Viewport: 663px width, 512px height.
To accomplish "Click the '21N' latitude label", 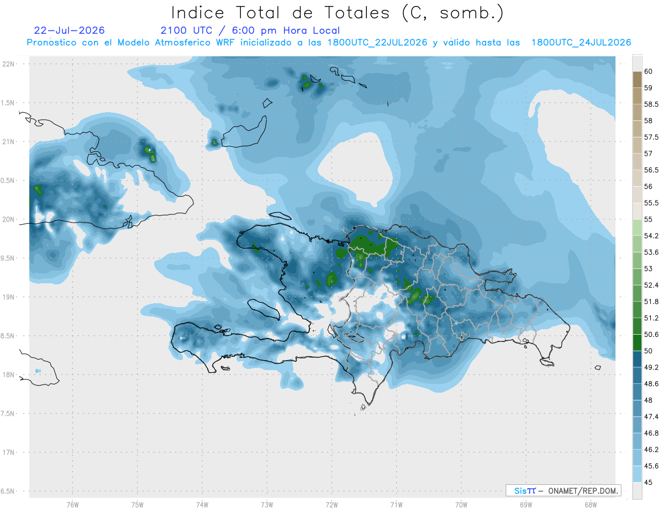I will click(9, 142).
